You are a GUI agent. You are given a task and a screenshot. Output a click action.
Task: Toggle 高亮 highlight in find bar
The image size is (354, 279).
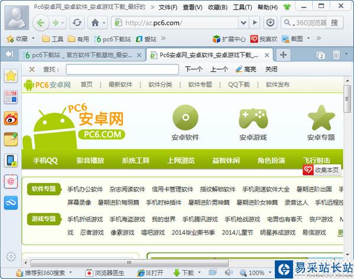[246, 69]
